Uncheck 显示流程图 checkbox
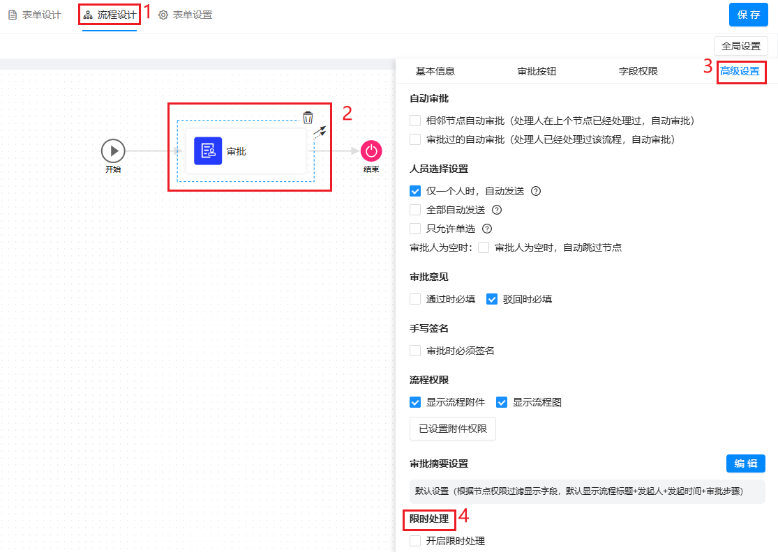Image resolution: width=778 pixels, height=552 pixels. click(x=502, y=402)
